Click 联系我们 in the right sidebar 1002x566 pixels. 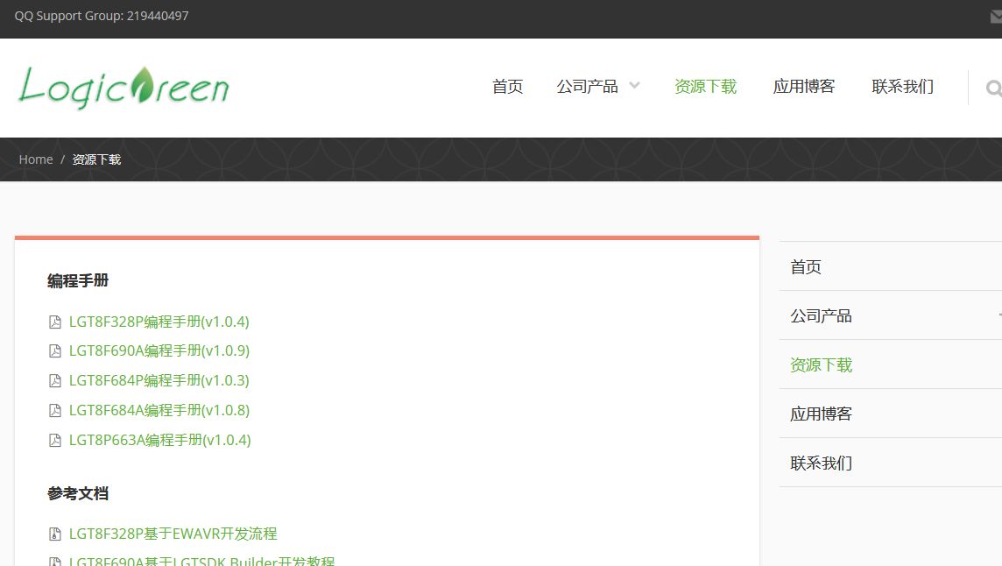pos(821,463)
